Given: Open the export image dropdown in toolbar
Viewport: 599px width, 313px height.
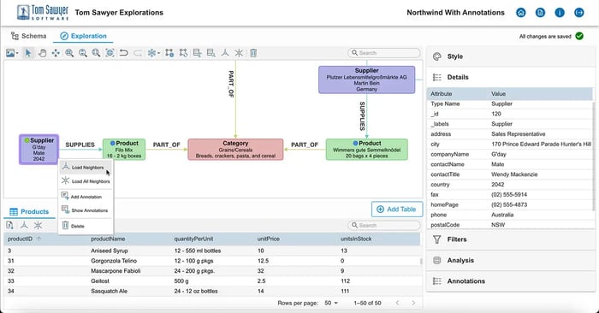Looking at the screenshot, I should coord(12,53).
